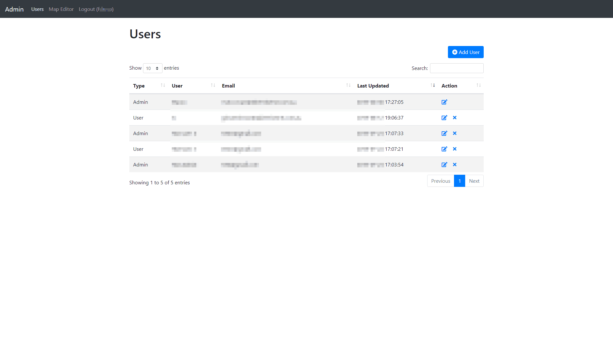Delete the user updated at 17:07:21
The width and height of the screenshot is (613, 345).
(455, 149)
